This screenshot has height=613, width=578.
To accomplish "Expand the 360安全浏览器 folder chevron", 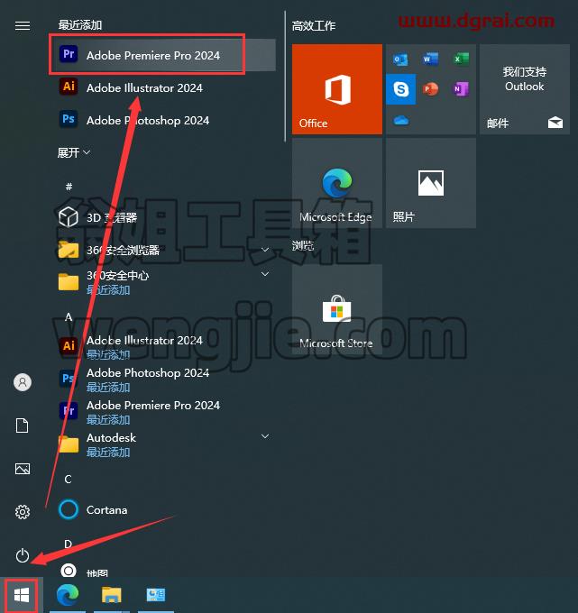I will point(265,250).
